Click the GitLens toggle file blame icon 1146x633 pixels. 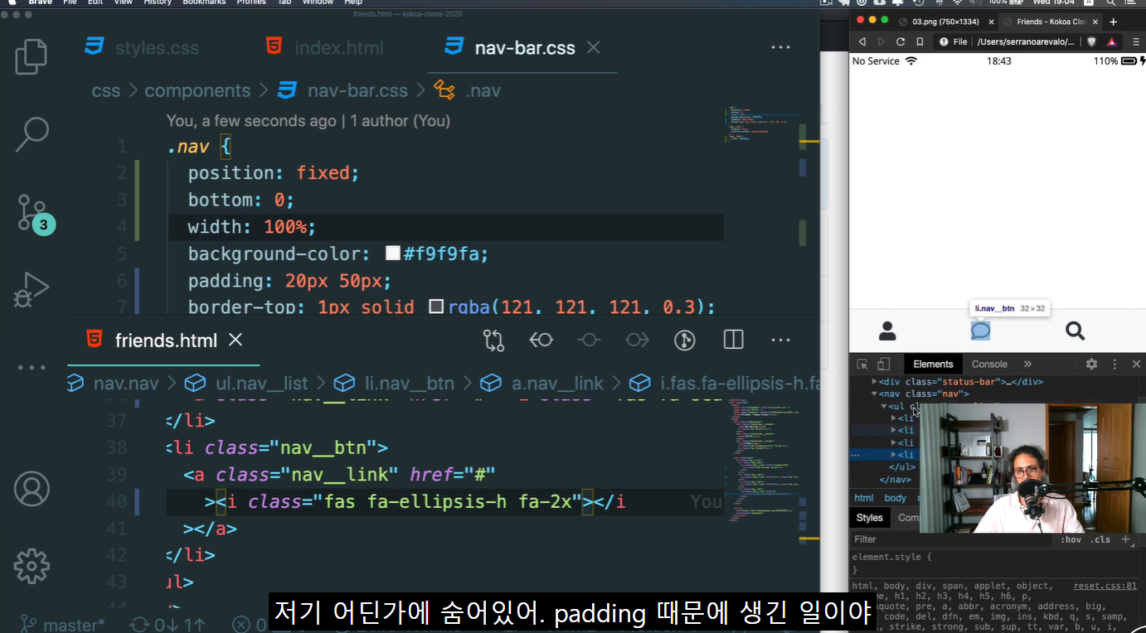(x=684, y=340)
